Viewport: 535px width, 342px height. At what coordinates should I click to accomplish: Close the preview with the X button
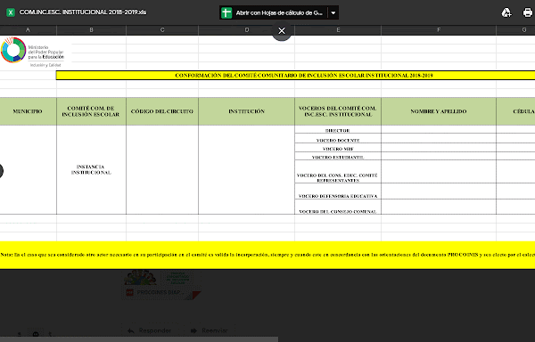[282, 31]
